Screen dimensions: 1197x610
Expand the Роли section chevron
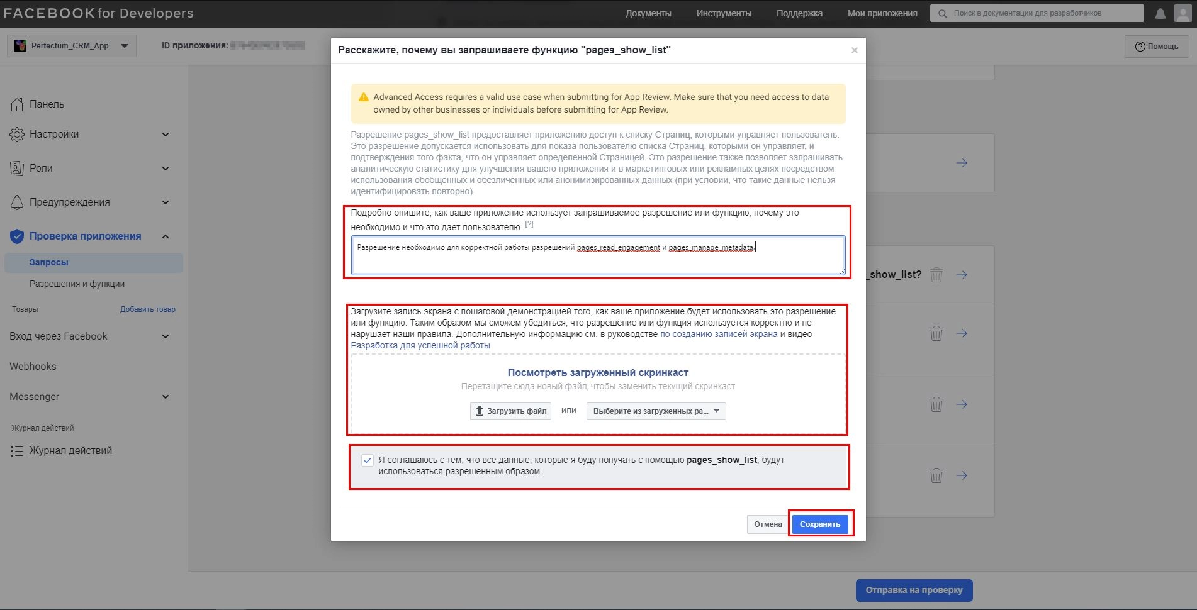click(x=166, y=169)
